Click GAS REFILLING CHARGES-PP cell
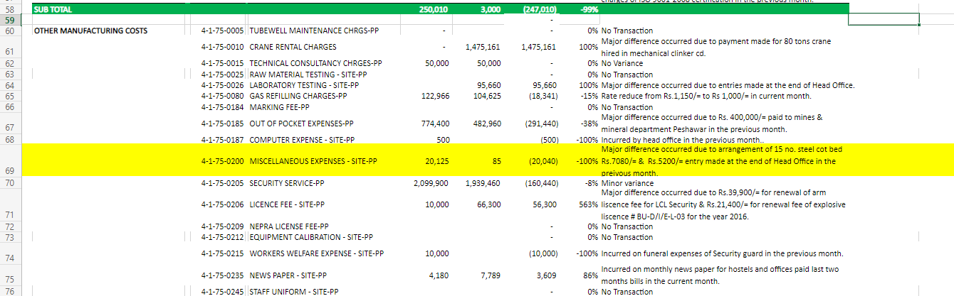Screen dimensions: 954x296 [x=298, y=96]
